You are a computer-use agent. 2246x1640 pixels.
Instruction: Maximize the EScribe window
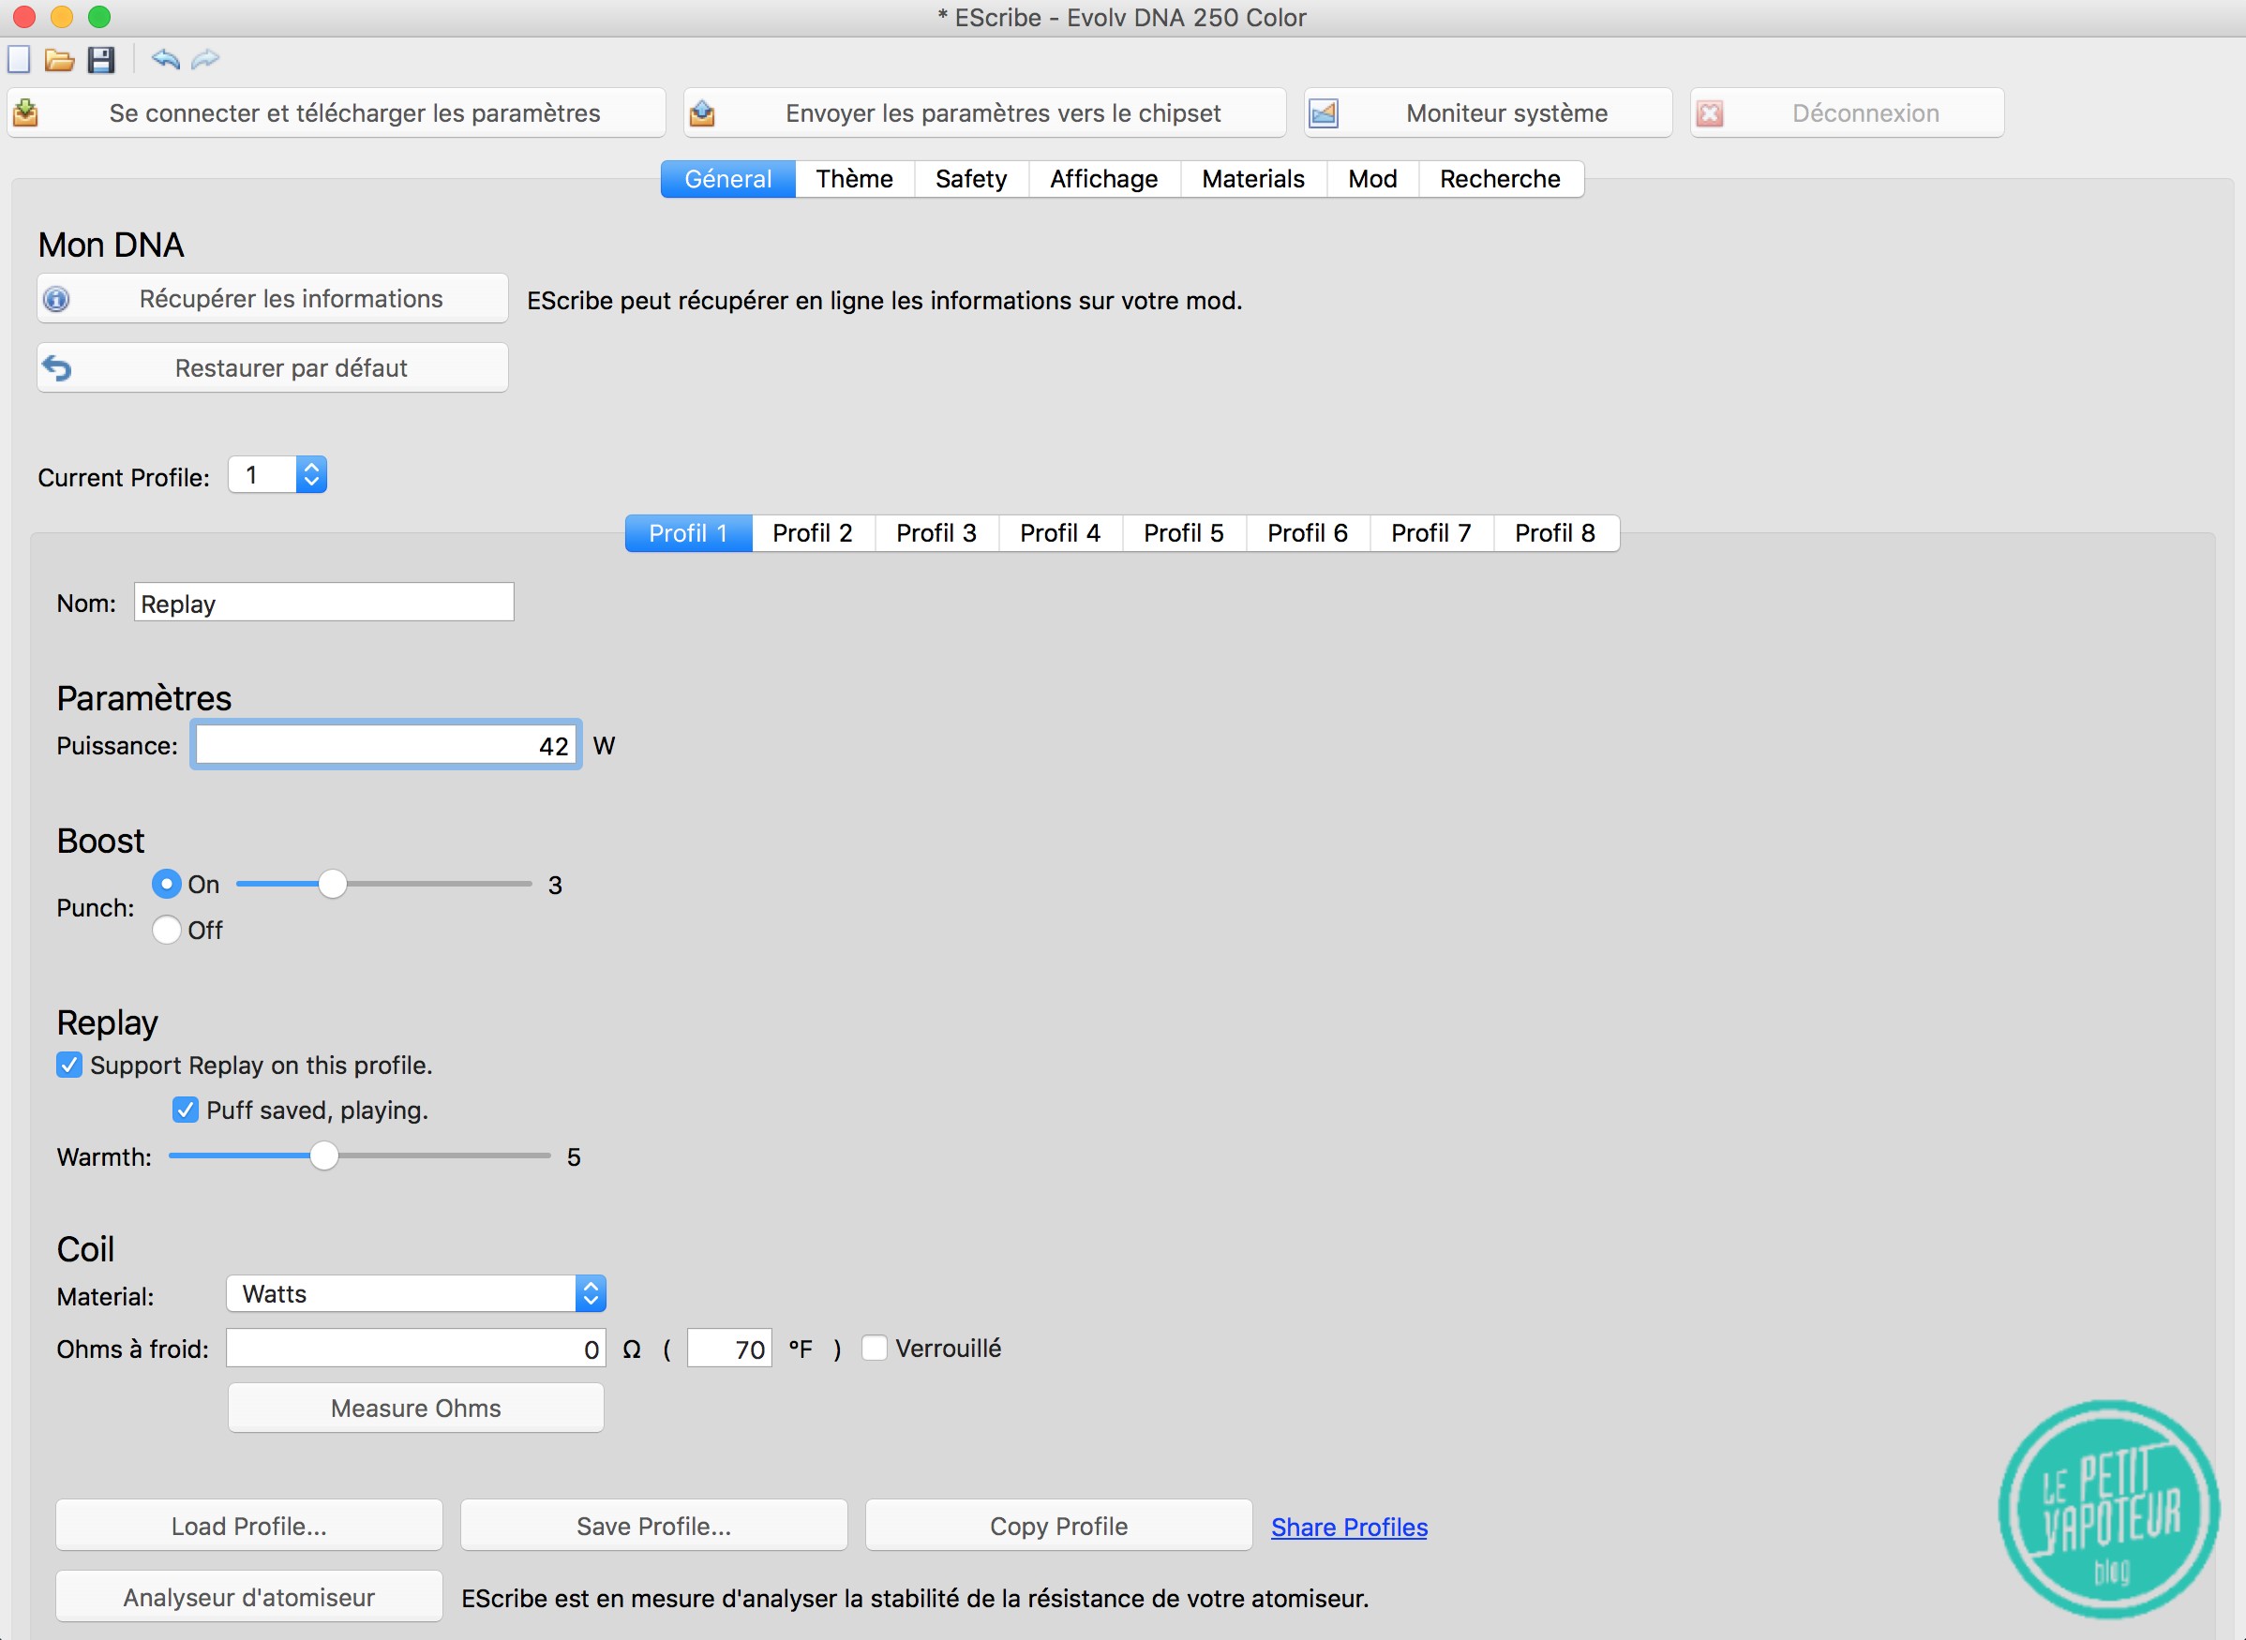click(99, 17)
